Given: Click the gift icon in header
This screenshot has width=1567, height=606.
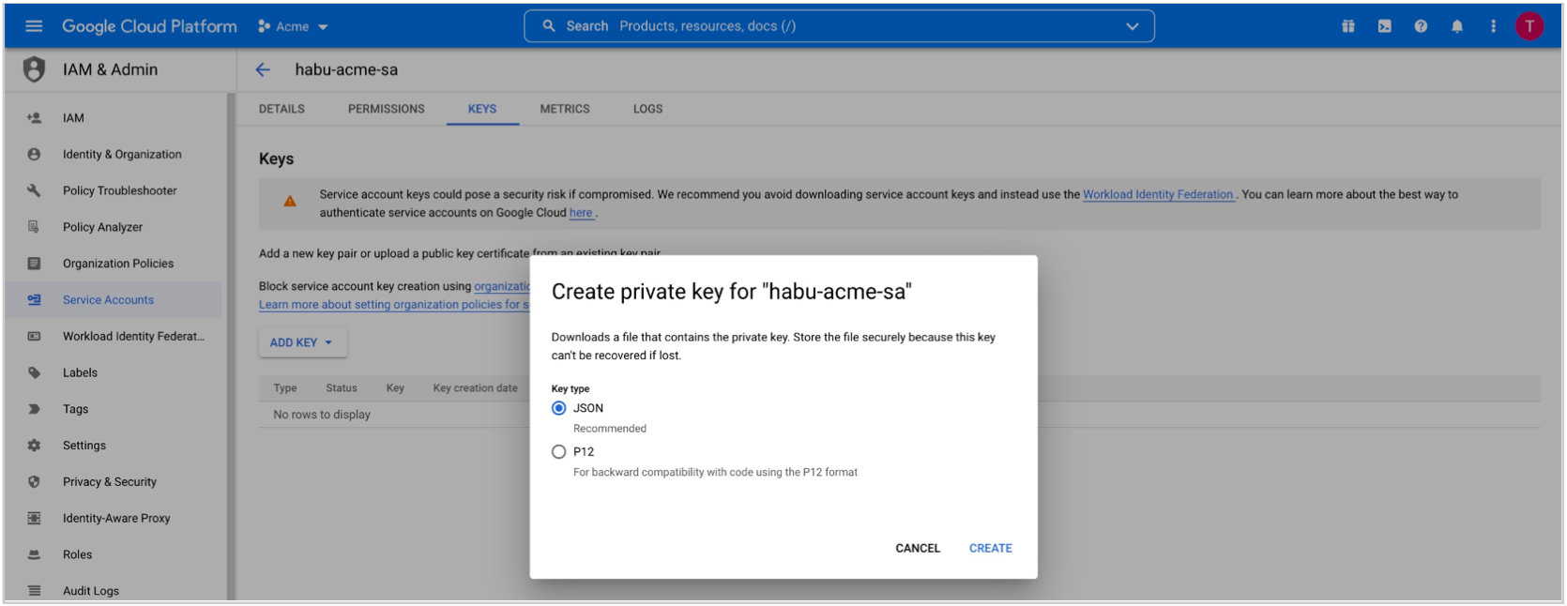Looking at the screenshot, I should (x=1348, y=26).
